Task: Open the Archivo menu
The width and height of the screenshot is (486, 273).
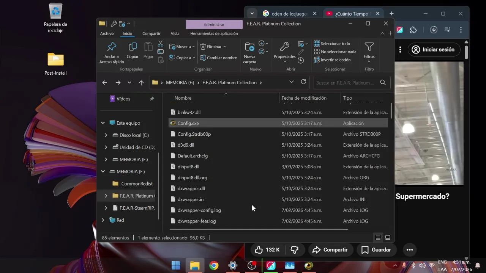Action: coord(107,33)
